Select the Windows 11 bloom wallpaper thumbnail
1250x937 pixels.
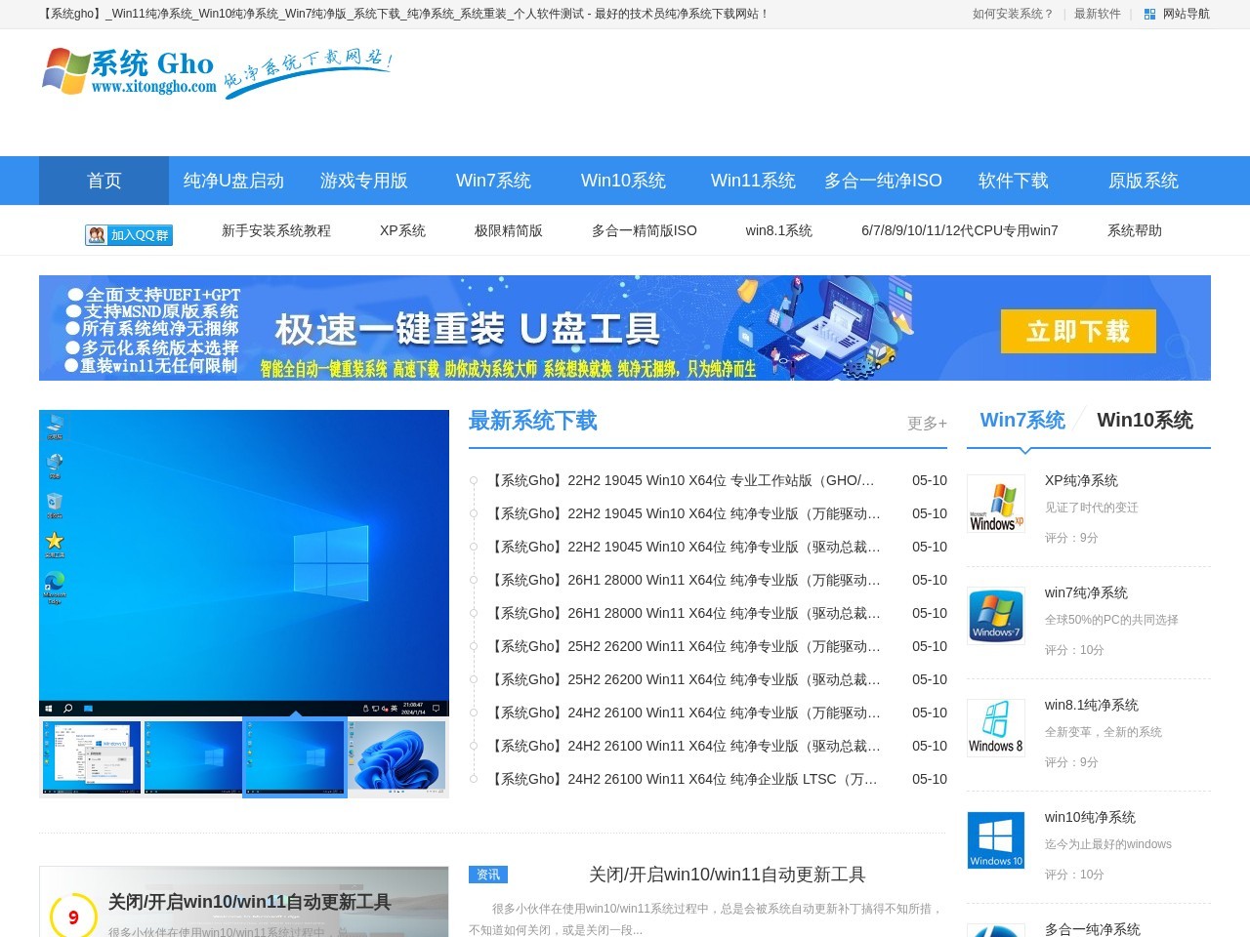(x=398, y=756)
